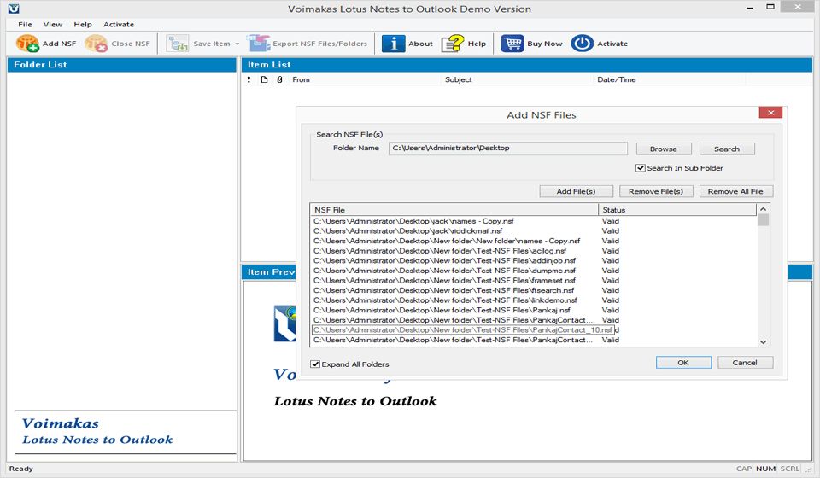Click the Add NSF toolbar icon
820x478 pixels.
[27, 44]
